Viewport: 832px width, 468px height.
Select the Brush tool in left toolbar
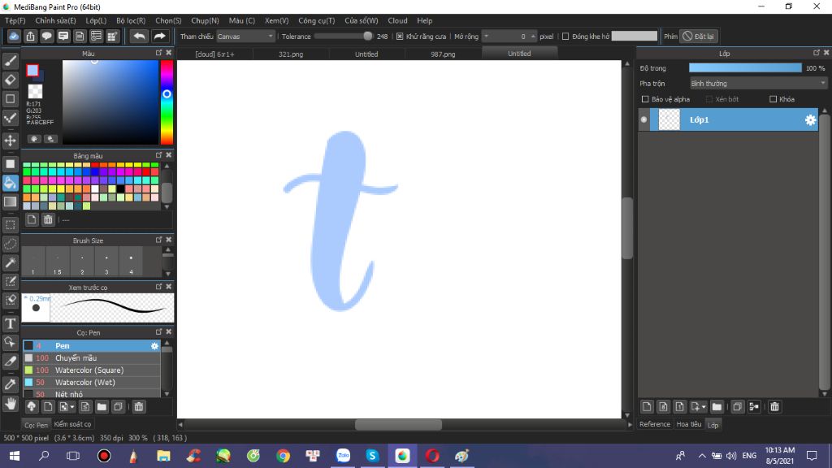[x=11, y=61]
